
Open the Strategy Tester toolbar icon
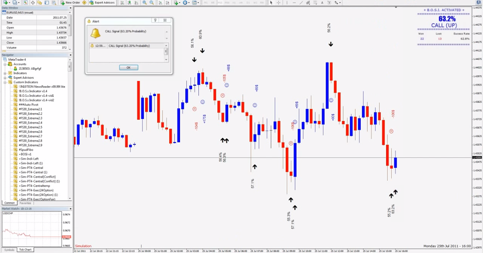tap(54, 2)
